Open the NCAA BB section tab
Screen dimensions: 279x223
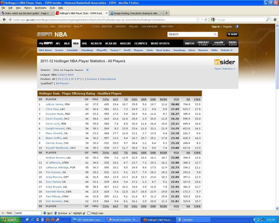coord(111,43)
